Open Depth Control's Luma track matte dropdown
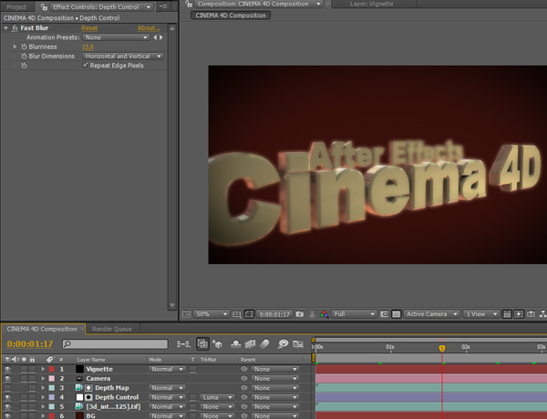This screenshot has height=419, width=547. pos(217,397)
